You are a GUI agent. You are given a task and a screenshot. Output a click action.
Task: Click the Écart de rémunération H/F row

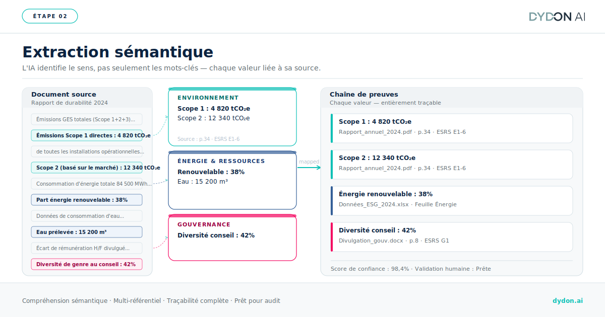point(87,248)
